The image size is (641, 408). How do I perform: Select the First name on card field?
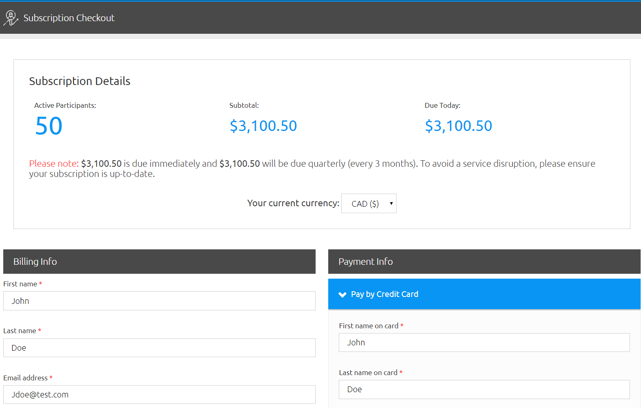point(484,343)
